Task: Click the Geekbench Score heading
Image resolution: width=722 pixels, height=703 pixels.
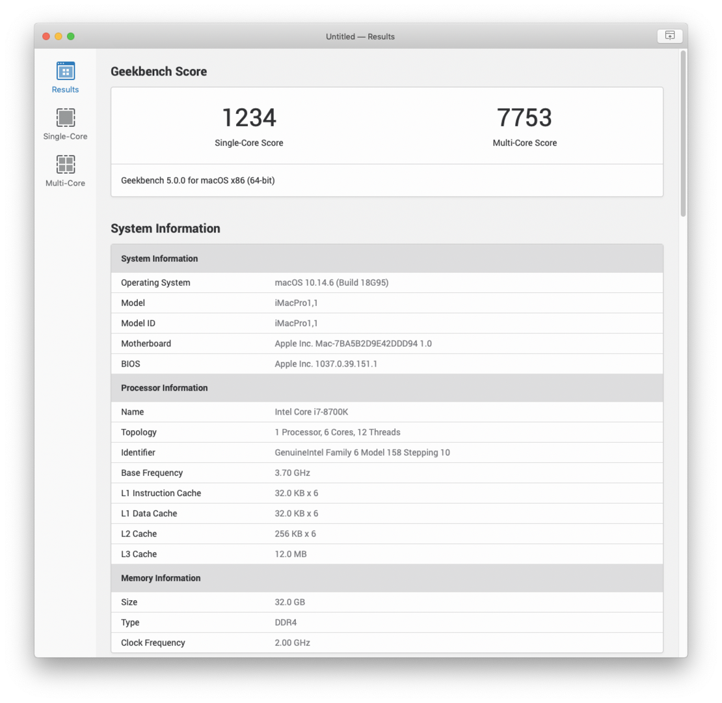Action: click(159, 72)
